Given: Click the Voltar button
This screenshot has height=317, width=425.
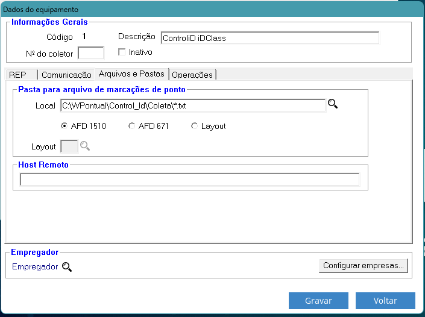Looking at the screenshot, I should [x=385, y=300].
